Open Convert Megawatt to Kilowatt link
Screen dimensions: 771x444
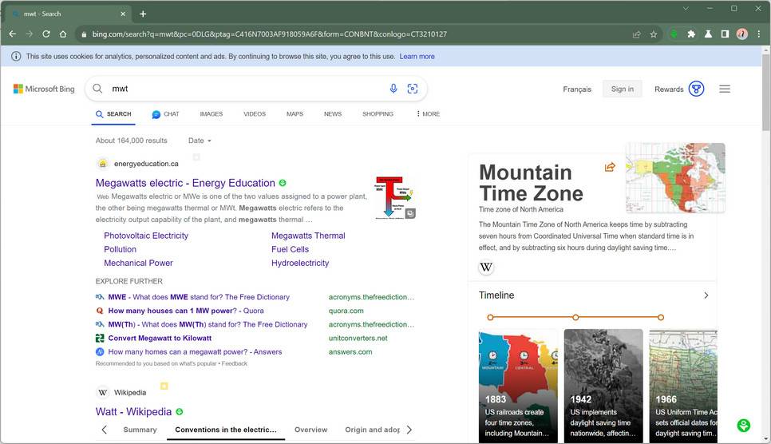tap(160, 338)
